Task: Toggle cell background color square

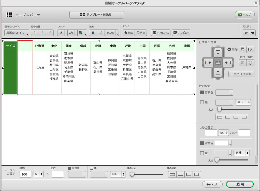Action: (202, 143)
